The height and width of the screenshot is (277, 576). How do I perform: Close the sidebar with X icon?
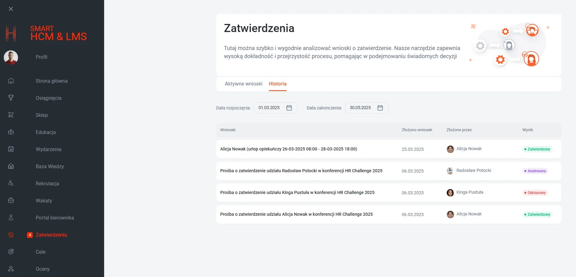(x=11, y=9)
